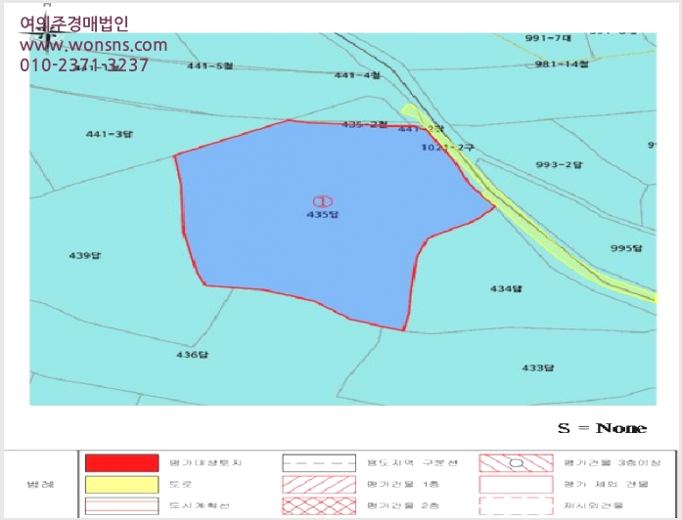
Task: Click the 995답 parcel label
Action: [626, 248]
